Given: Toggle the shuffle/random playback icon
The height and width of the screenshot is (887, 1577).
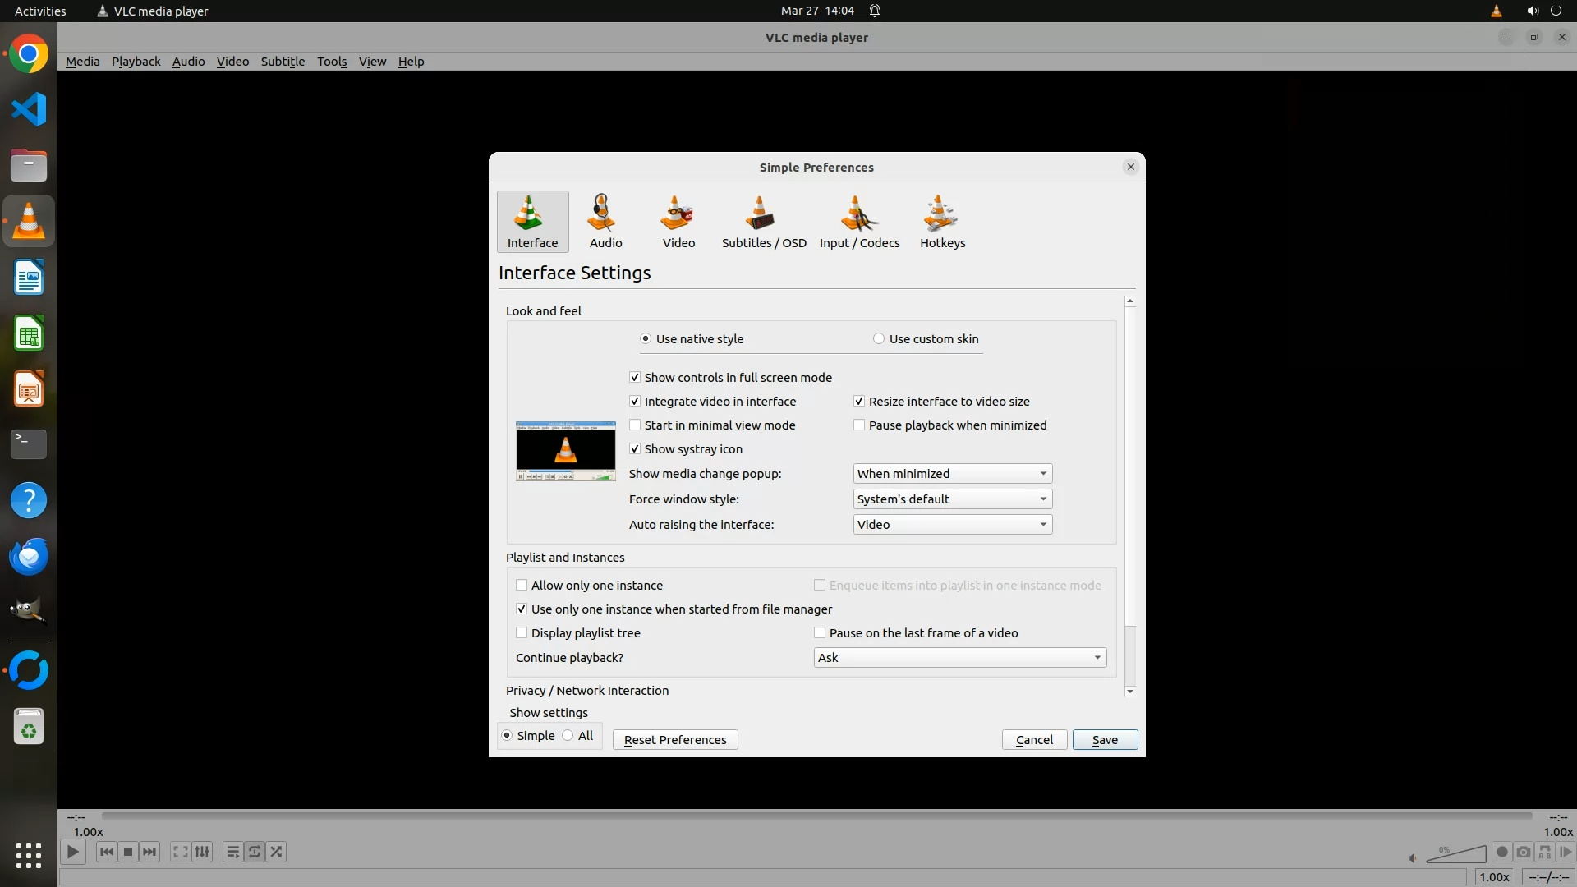Looking at the screenshot, I should (x=277, y=852).
